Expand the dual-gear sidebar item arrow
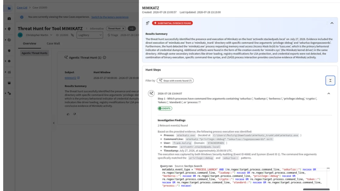Image resolution: width=340 pixels, height=191 pixels. 5,93
